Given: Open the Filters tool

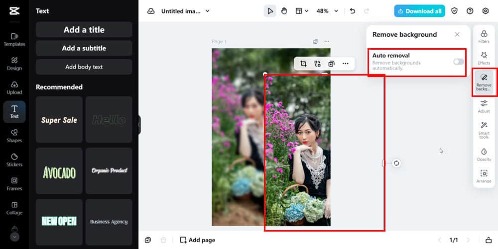Looking at the screenshot, I should [x=484, y=37].
